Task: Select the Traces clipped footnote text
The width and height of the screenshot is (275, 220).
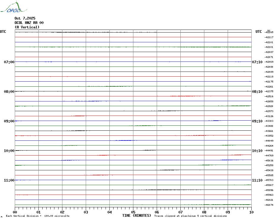Action: point(190,216)
